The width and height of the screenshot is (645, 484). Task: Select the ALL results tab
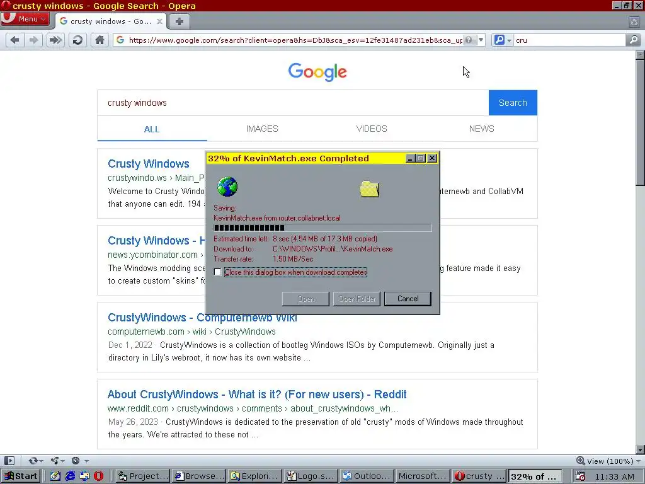click(152, 129)
